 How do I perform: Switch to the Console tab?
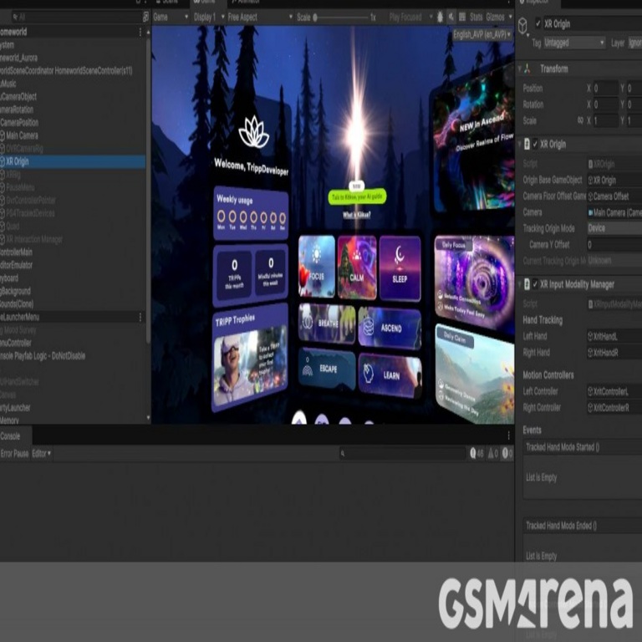[x=12, y=436]
